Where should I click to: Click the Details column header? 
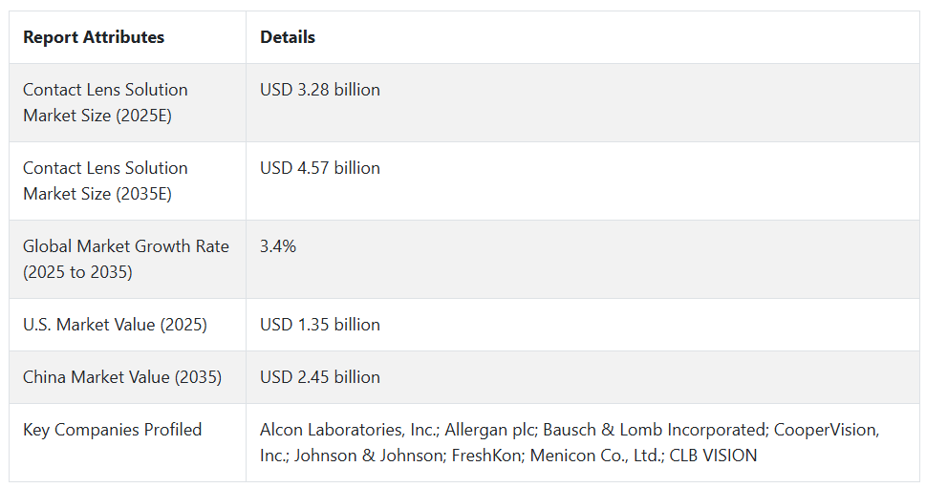coord(288,37)
